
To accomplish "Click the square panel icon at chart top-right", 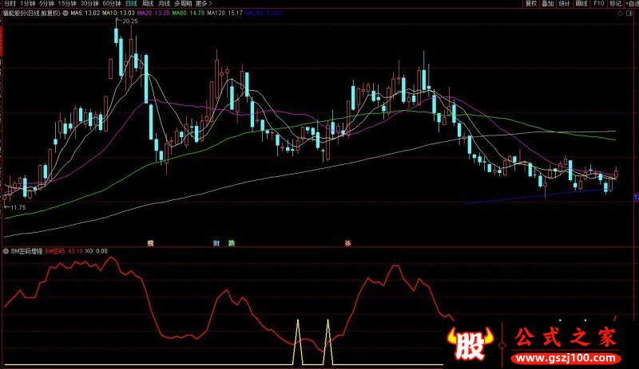I will coord(630,14).
